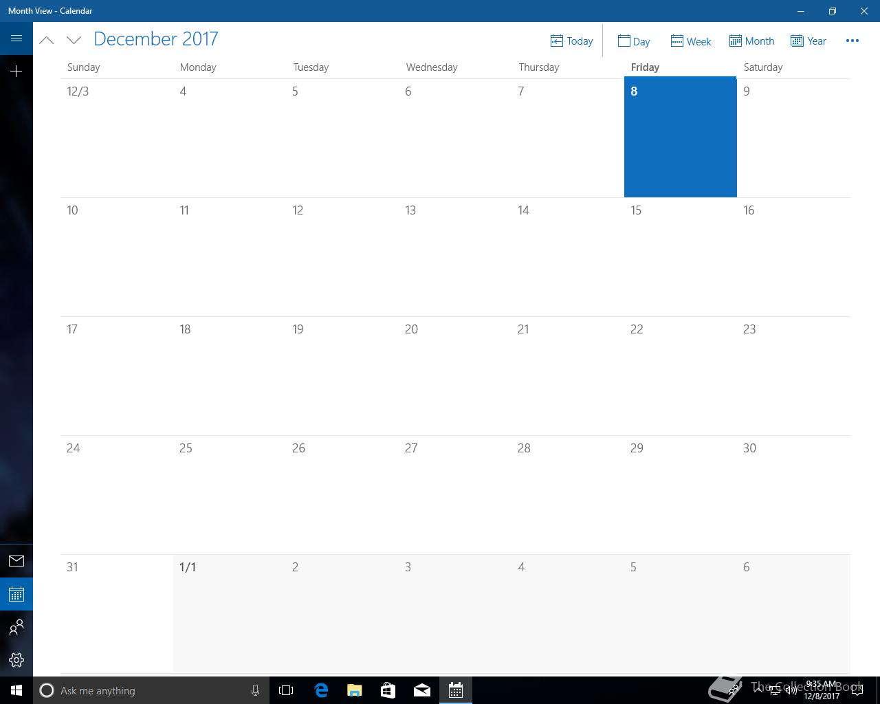
Task: Open File Explorer from taskbar
Action: tap(354, 690)
